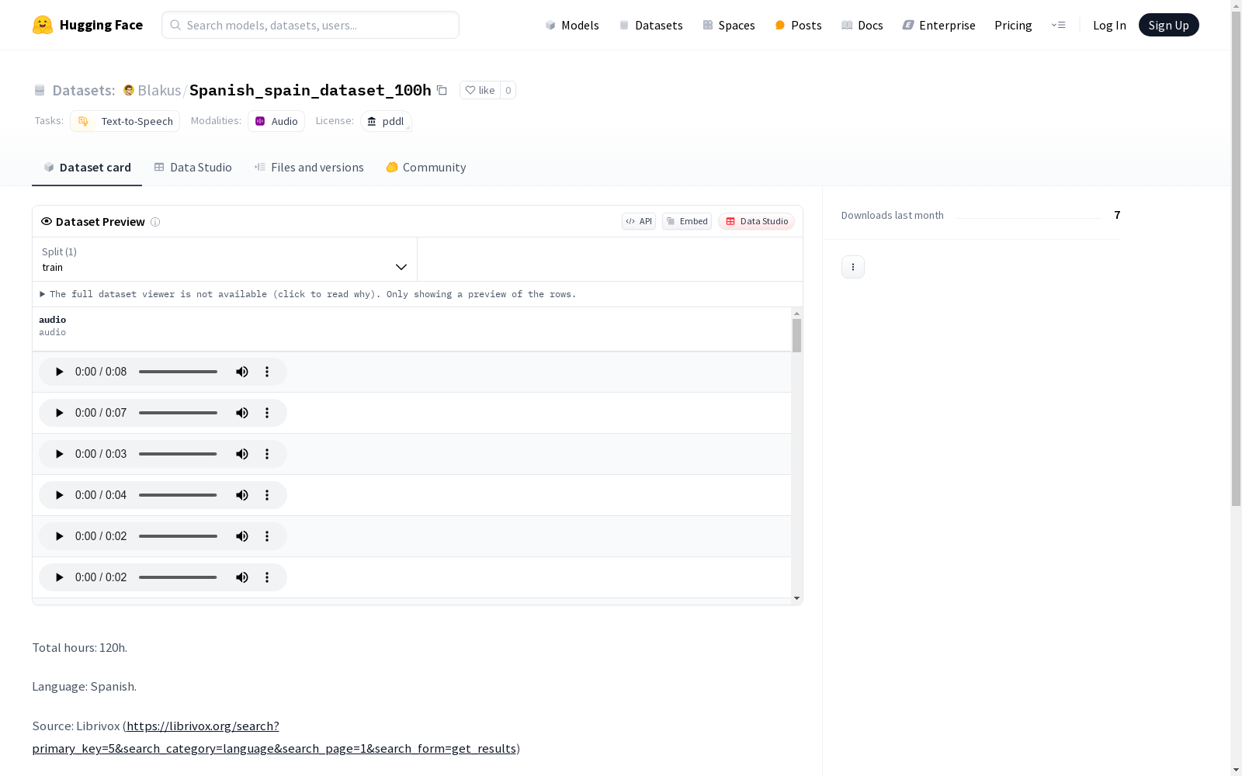Open more options for the 0:07 clip
Image resolution: width=1242 pixels, height=776 pixels.
pyautogui.click(x=267, y=413)
